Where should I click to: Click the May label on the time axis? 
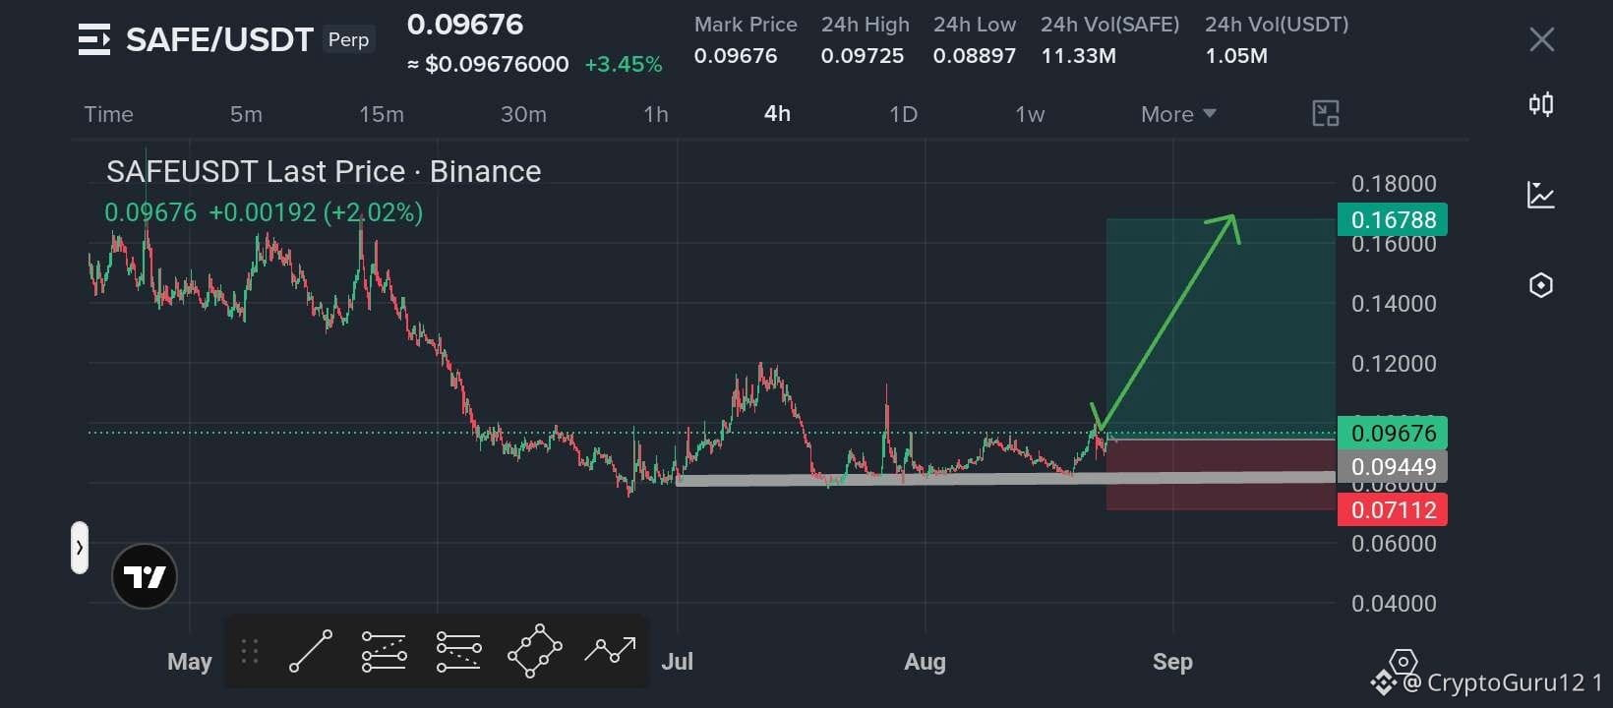pyautogui.click(x=190, y=662)
